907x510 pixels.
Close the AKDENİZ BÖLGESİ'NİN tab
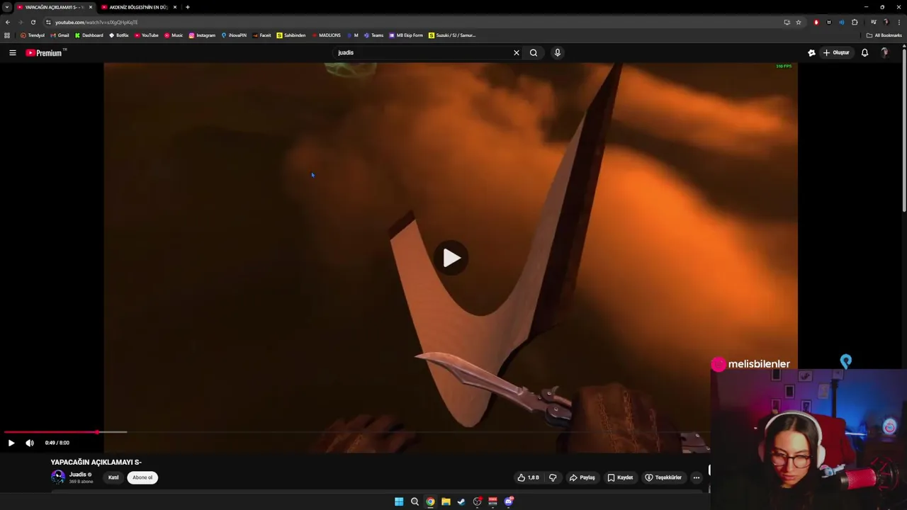click(175, 7)
